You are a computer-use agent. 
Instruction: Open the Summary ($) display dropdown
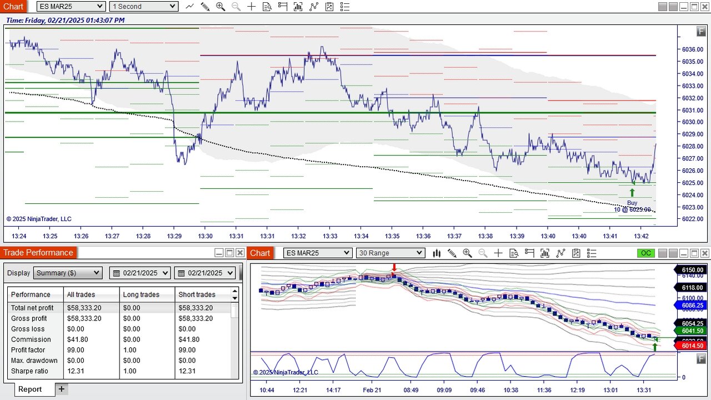click(68, 273)
